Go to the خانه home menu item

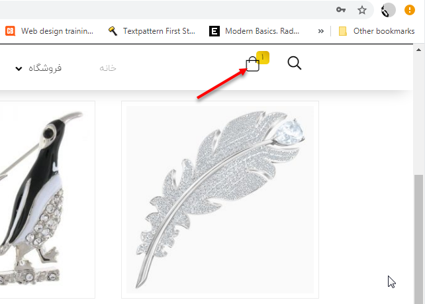point(108,68)
